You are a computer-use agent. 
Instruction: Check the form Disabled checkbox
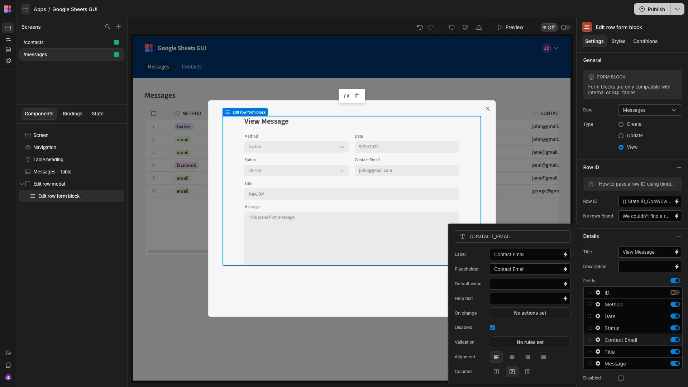click(621, 378)
